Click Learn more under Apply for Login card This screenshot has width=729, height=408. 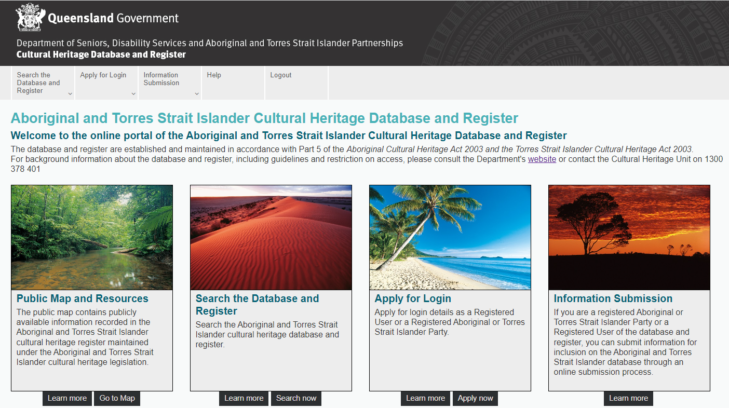point(426,398)
